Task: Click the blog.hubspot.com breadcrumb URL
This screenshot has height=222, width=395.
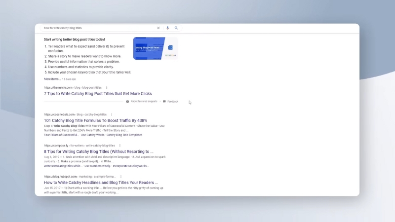Action: [x=79, y=177]
